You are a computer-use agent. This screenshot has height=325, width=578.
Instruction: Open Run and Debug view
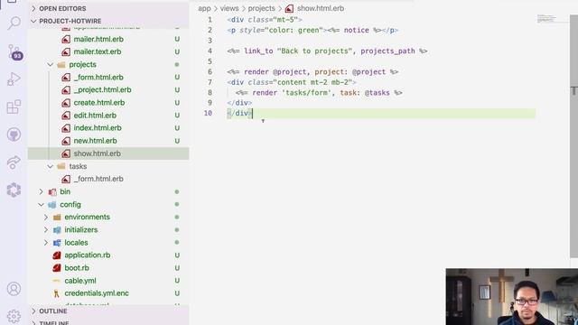14,79
